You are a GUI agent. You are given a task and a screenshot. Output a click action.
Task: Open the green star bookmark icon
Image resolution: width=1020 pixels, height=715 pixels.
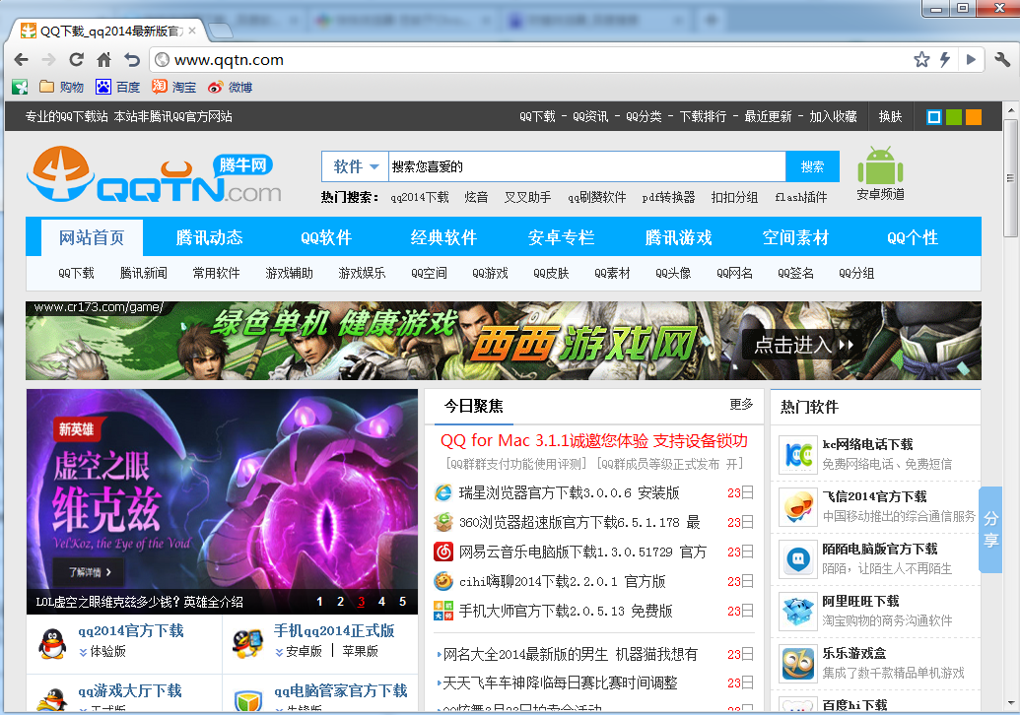[20, 87]
